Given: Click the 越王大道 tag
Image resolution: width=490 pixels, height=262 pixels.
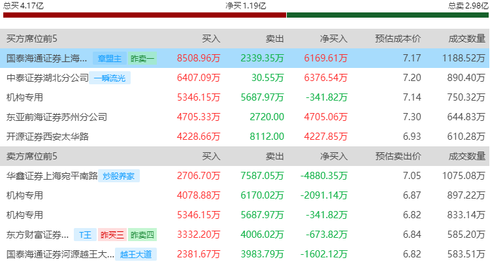Looking at the screenshot, I should 136,254.
